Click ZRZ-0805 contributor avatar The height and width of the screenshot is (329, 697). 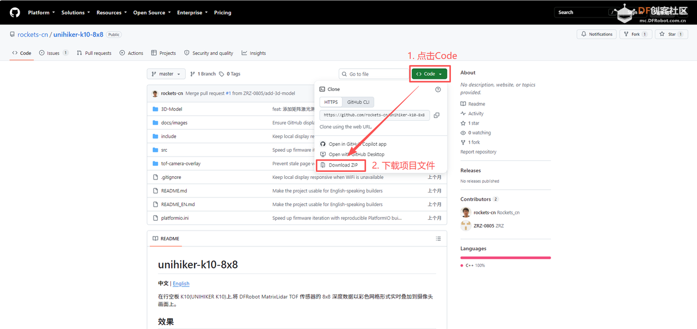coord(466,226)
